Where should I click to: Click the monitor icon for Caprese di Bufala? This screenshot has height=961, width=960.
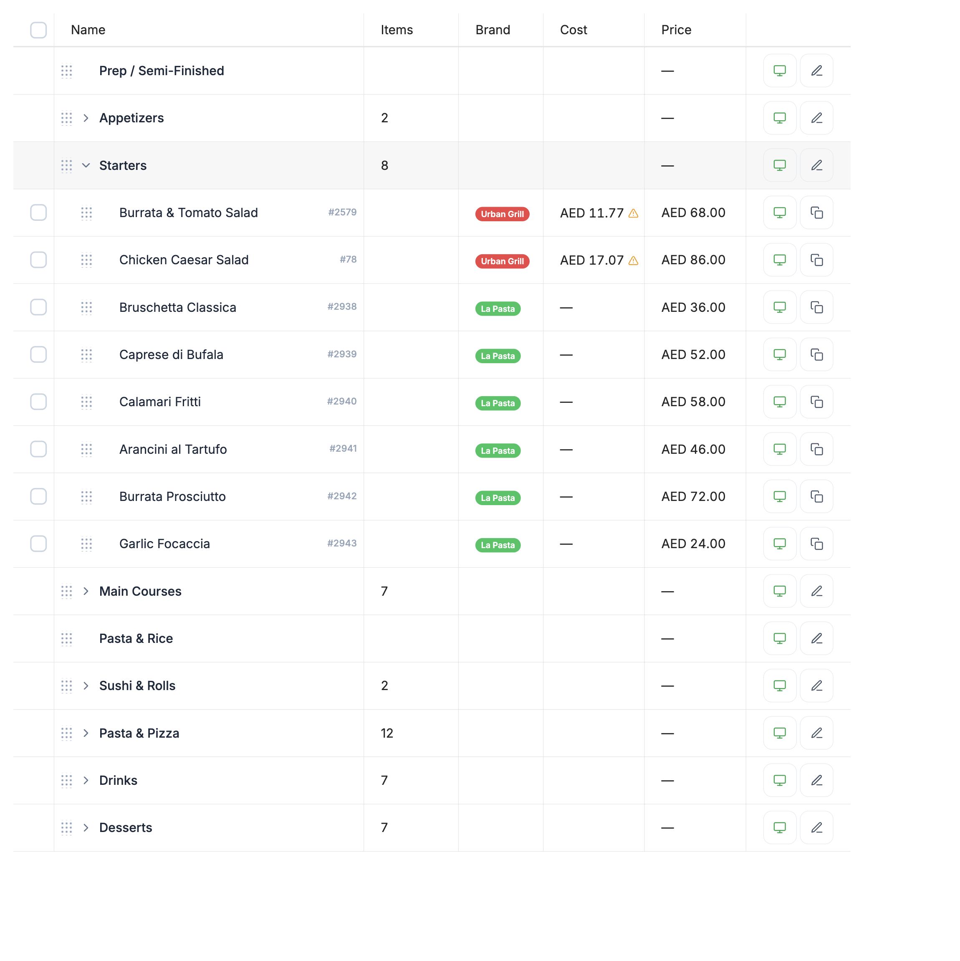pos(779,355)
